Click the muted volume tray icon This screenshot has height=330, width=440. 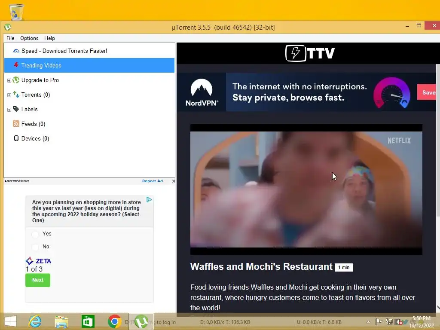click(x=398, y=322)
